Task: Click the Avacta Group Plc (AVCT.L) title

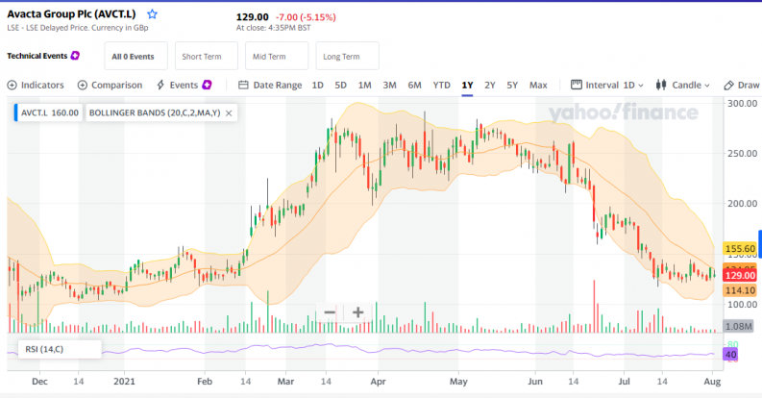Action: [71, 14]
